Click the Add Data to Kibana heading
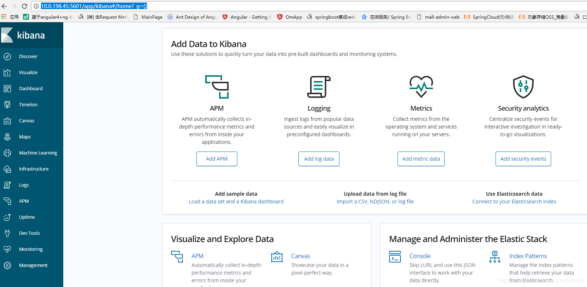 (209, 44)
